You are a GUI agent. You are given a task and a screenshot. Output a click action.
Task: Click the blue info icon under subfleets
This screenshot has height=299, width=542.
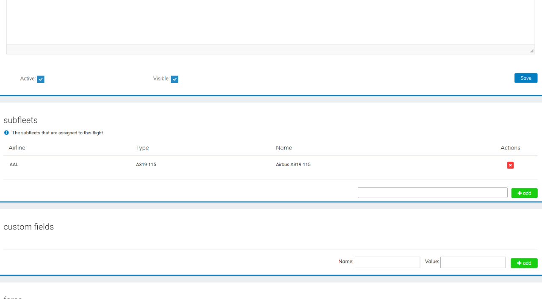point(6,133)
